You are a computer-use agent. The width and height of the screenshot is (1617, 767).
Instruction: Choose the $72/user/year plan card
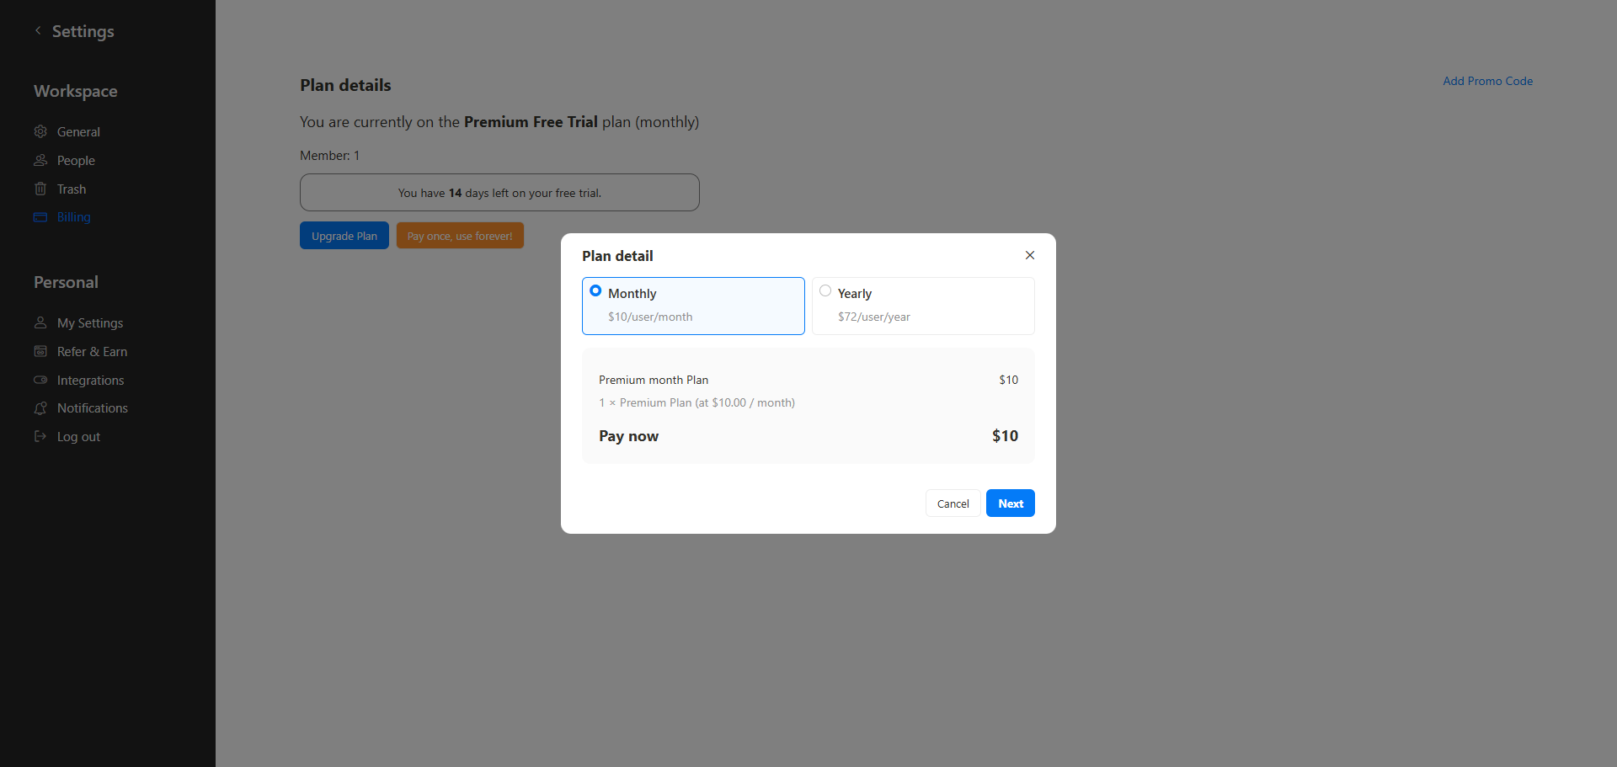923,306
